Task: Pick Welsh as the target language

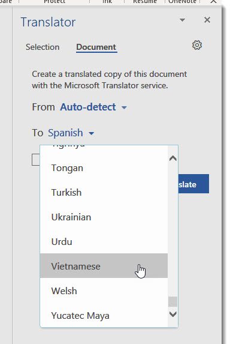Action: tap(104, 291)
